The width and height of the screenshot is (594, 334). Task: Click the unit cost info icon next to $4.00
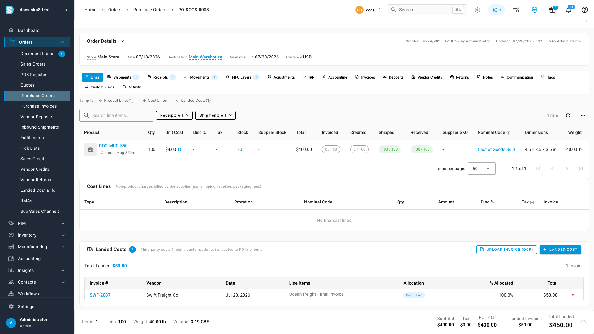click(179, 149)
